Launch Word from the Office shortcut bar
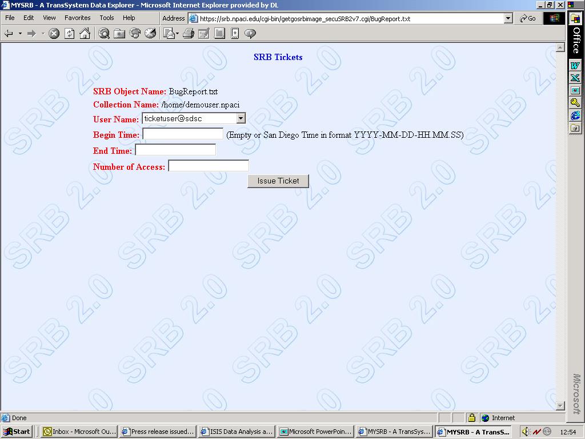The width and height of the screenshot is (585, 439). 575,65
